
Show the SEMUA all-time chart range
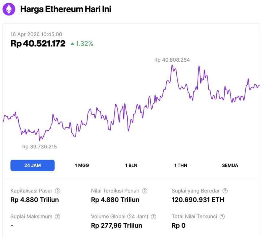[x=230, y=165]
